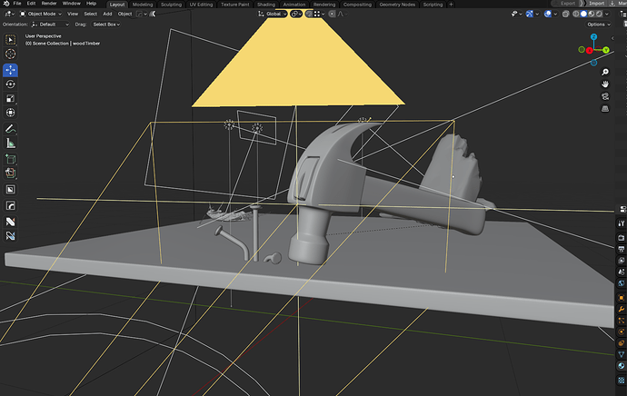Click the Import button
This screenshot has width=627, height=396.
(x=596, y=4)
